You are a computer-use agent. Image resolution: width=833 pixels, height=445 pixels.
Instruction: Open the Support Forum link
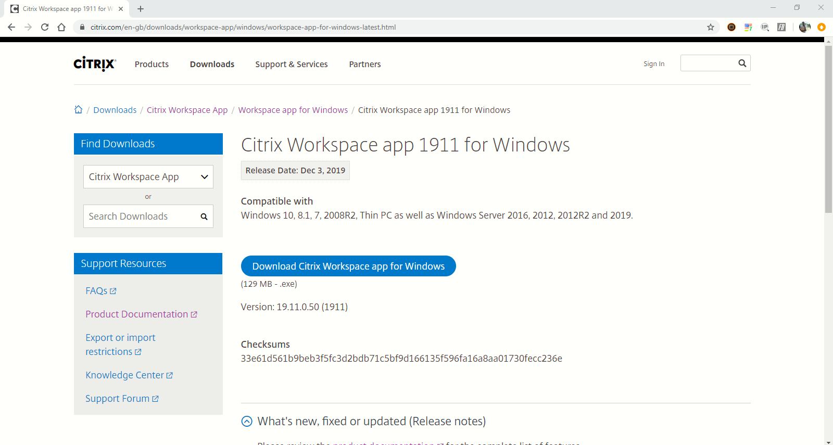(x=122, y=399)
